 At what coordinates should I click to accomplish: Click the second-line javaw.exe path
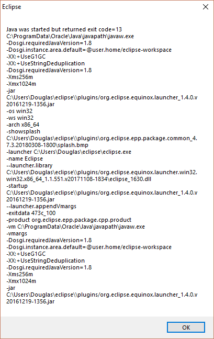70,36
